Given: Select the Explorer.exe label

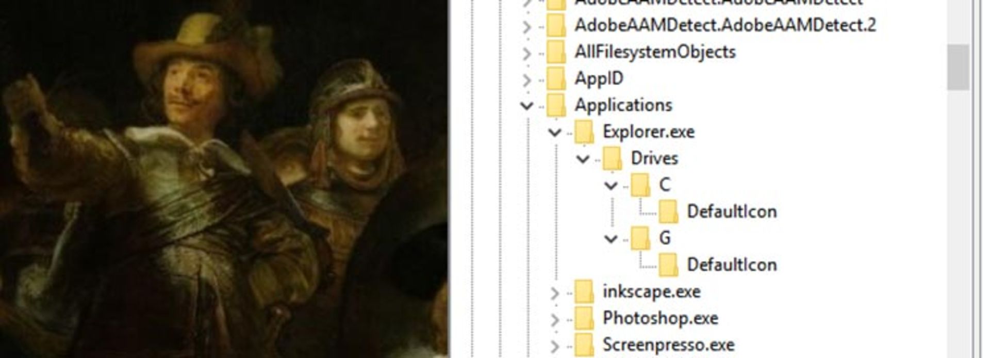Looking at the screenshot, I should [649, 132].
